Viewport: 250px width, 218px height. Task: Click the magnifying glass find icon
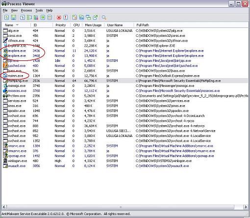(x=104, y=17)
